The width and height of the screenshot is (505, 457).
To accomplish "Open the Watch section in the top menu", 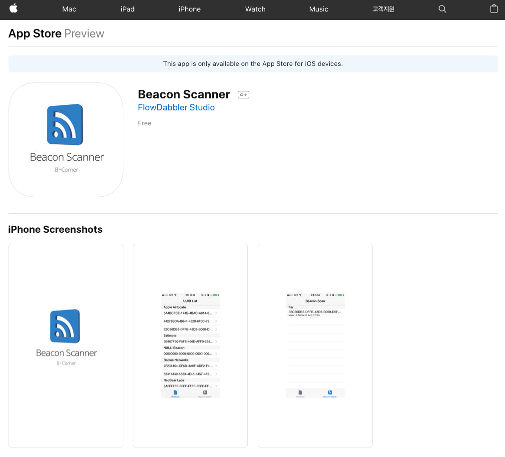I will point(255,9).
